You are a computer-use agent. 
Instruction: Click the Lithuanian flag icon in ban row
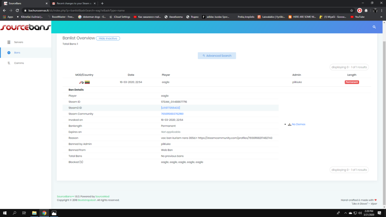tap(87, 82)
